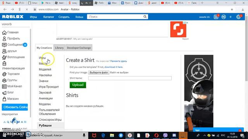Screen dimensions: 248x139
Task: Open Группы groups icon in sidebar
Action: click(x=4, y=80)
